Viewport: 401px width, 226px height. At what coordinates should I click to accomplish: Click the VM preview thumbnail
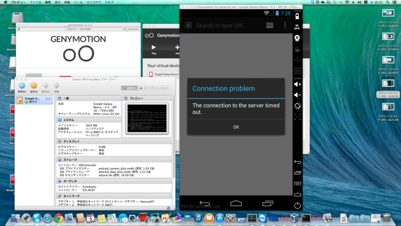click(147, 119)
